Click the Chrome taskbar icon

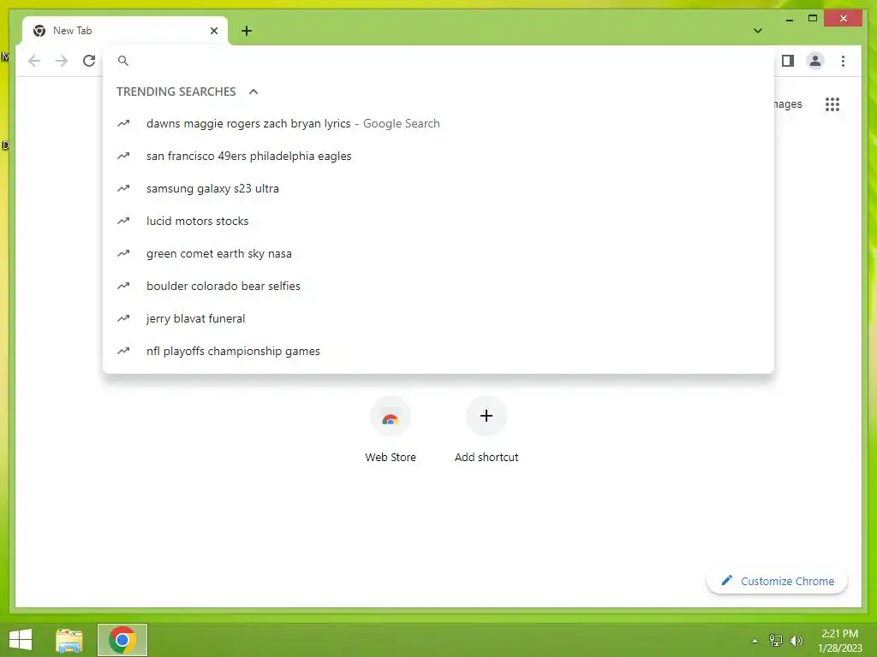(x=122, y=640)
